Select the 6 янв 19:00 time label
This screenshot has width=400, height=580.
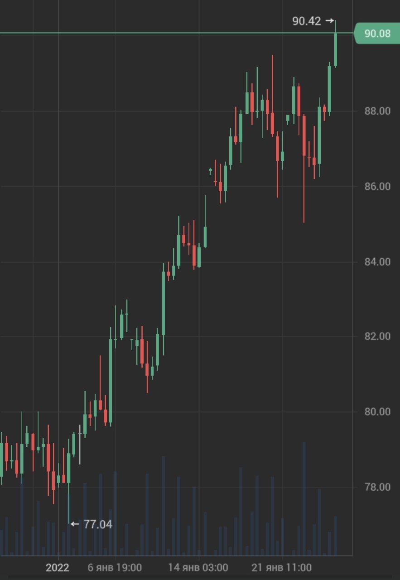(x=115, y=567)
